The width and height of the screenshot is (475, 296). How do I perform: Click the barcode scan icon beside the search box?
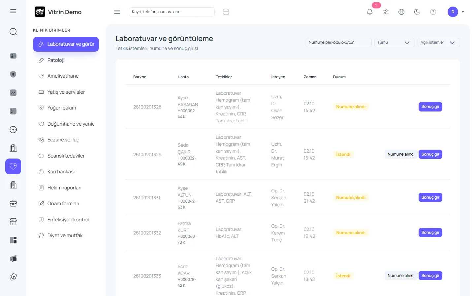226,12
